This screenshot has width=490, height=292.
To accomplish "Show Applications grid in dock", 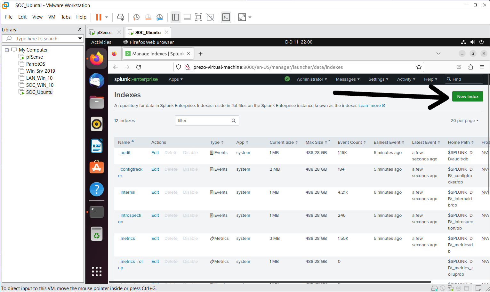I will [97, 272].
